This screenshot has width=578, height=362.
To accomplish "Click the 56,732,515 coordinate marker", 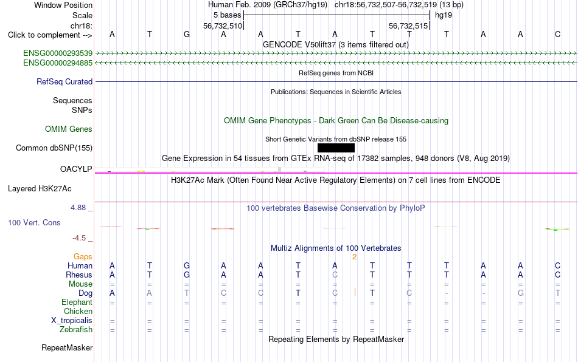I will point(408,26).
